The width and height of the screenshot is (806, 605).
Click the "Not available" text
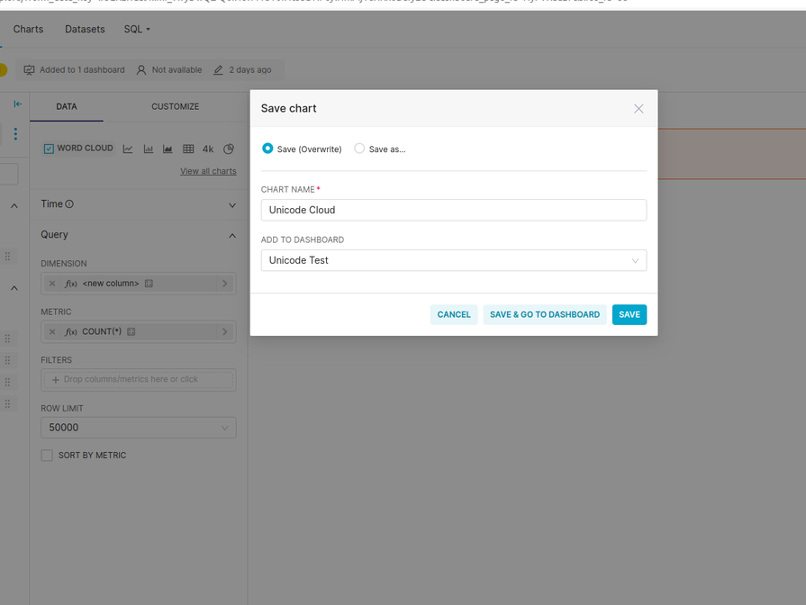(177, 70)
